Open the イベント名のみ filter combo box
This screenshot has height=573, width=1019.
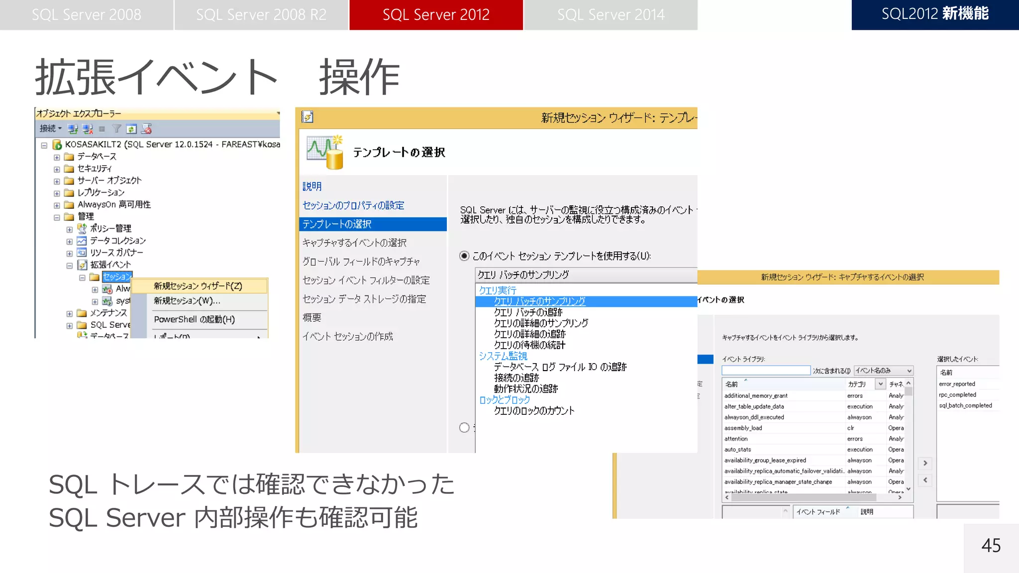pos(884,371)
